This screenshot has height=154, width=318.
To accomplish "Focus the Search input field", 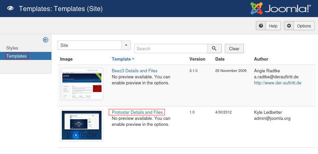I will [x=171, y=49].
